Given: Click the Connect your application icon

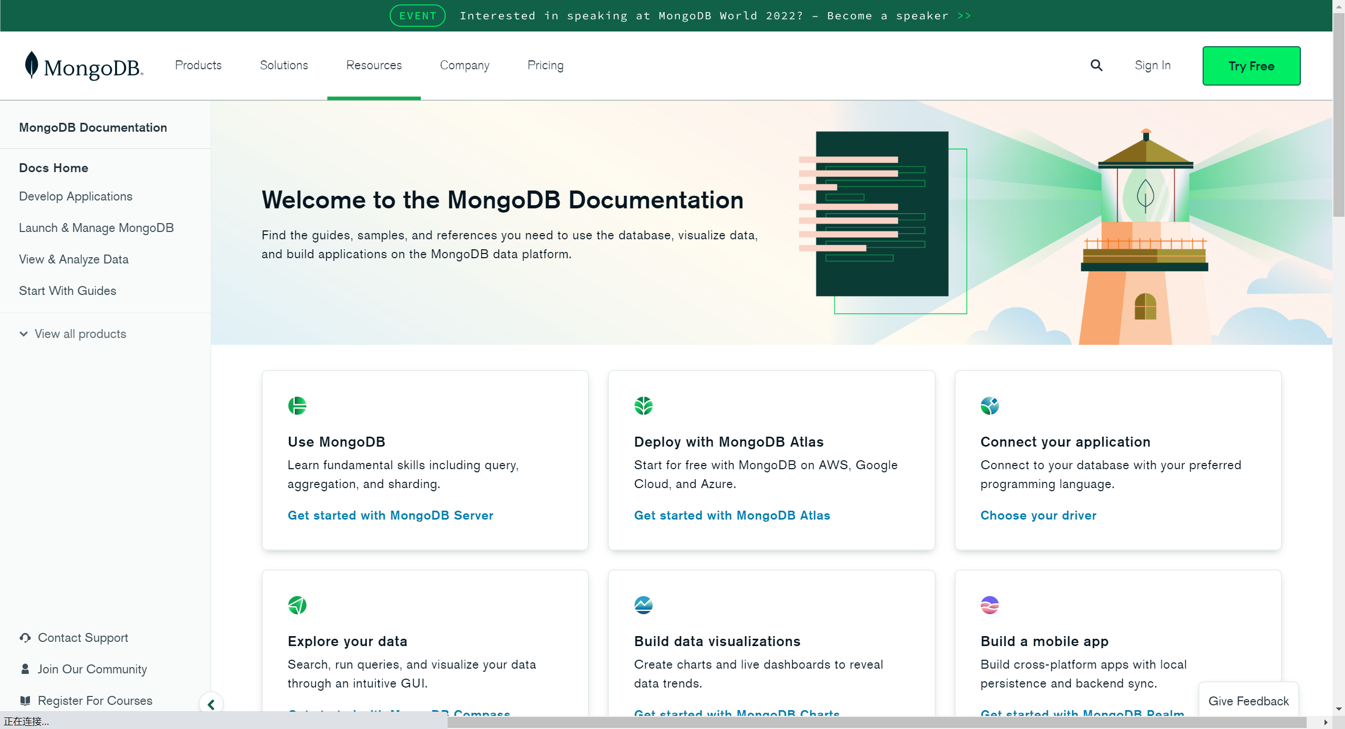Looking at the screenshot, I should (989, 405).
